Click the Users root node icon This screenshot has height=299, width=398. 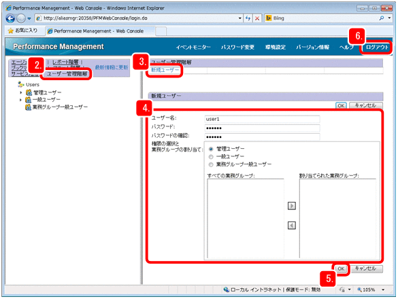tap(21, 84)
